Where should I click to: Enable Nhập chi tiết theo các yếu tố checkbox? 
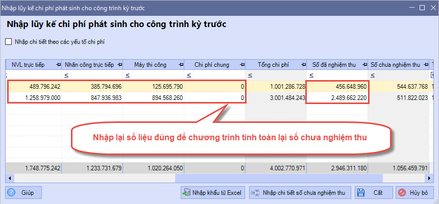(x=9, y=42)
